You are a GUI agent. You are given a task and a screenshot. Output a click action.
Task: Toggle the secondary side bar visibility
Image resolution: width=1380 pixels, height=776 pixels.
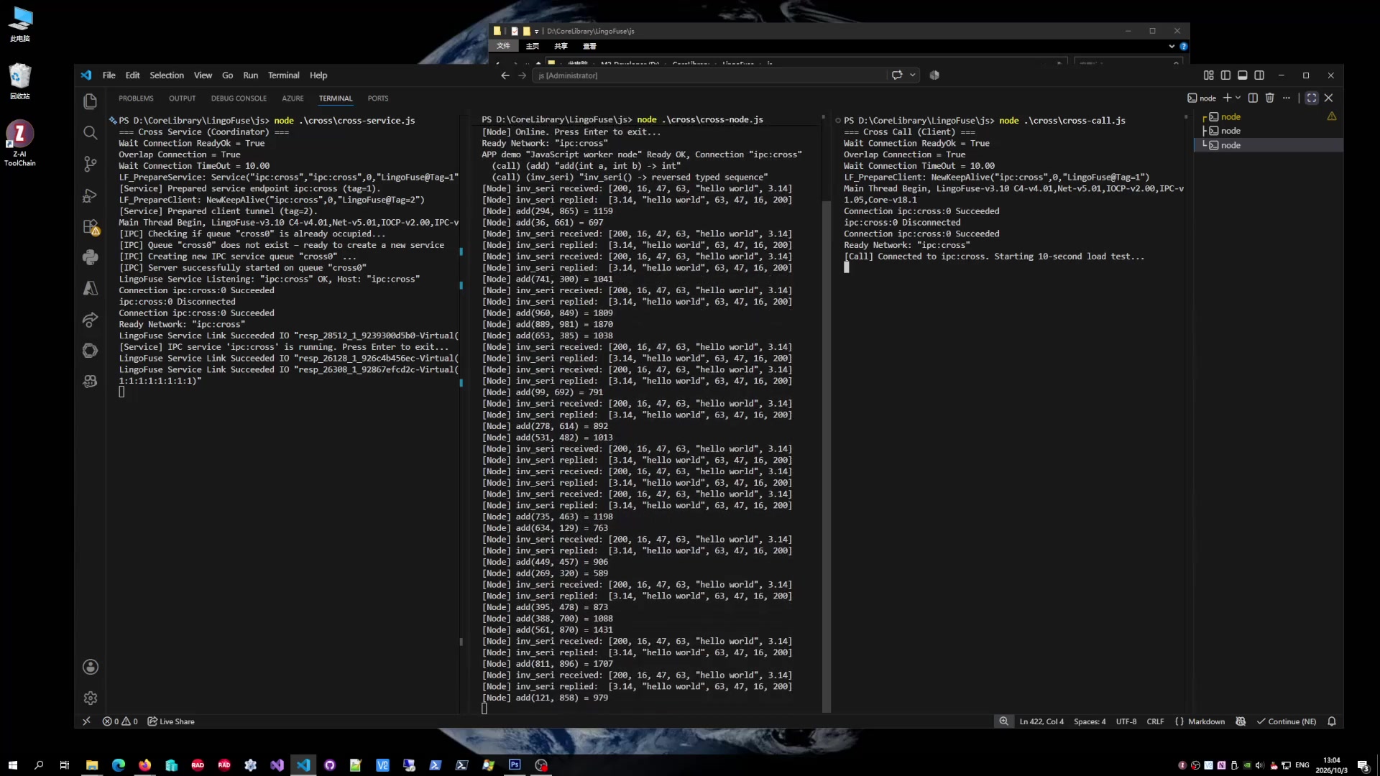coord(1259,75)
